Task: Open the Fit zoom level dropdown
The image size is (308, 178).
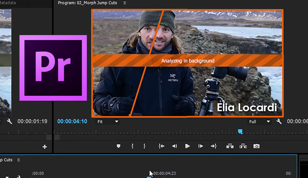Action: click(108, 122)
